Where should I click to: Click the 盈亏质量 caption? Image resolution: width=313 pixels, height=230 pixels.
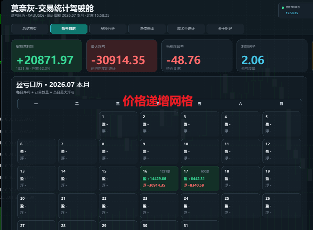pyautogui.click(x=248, y=68)
